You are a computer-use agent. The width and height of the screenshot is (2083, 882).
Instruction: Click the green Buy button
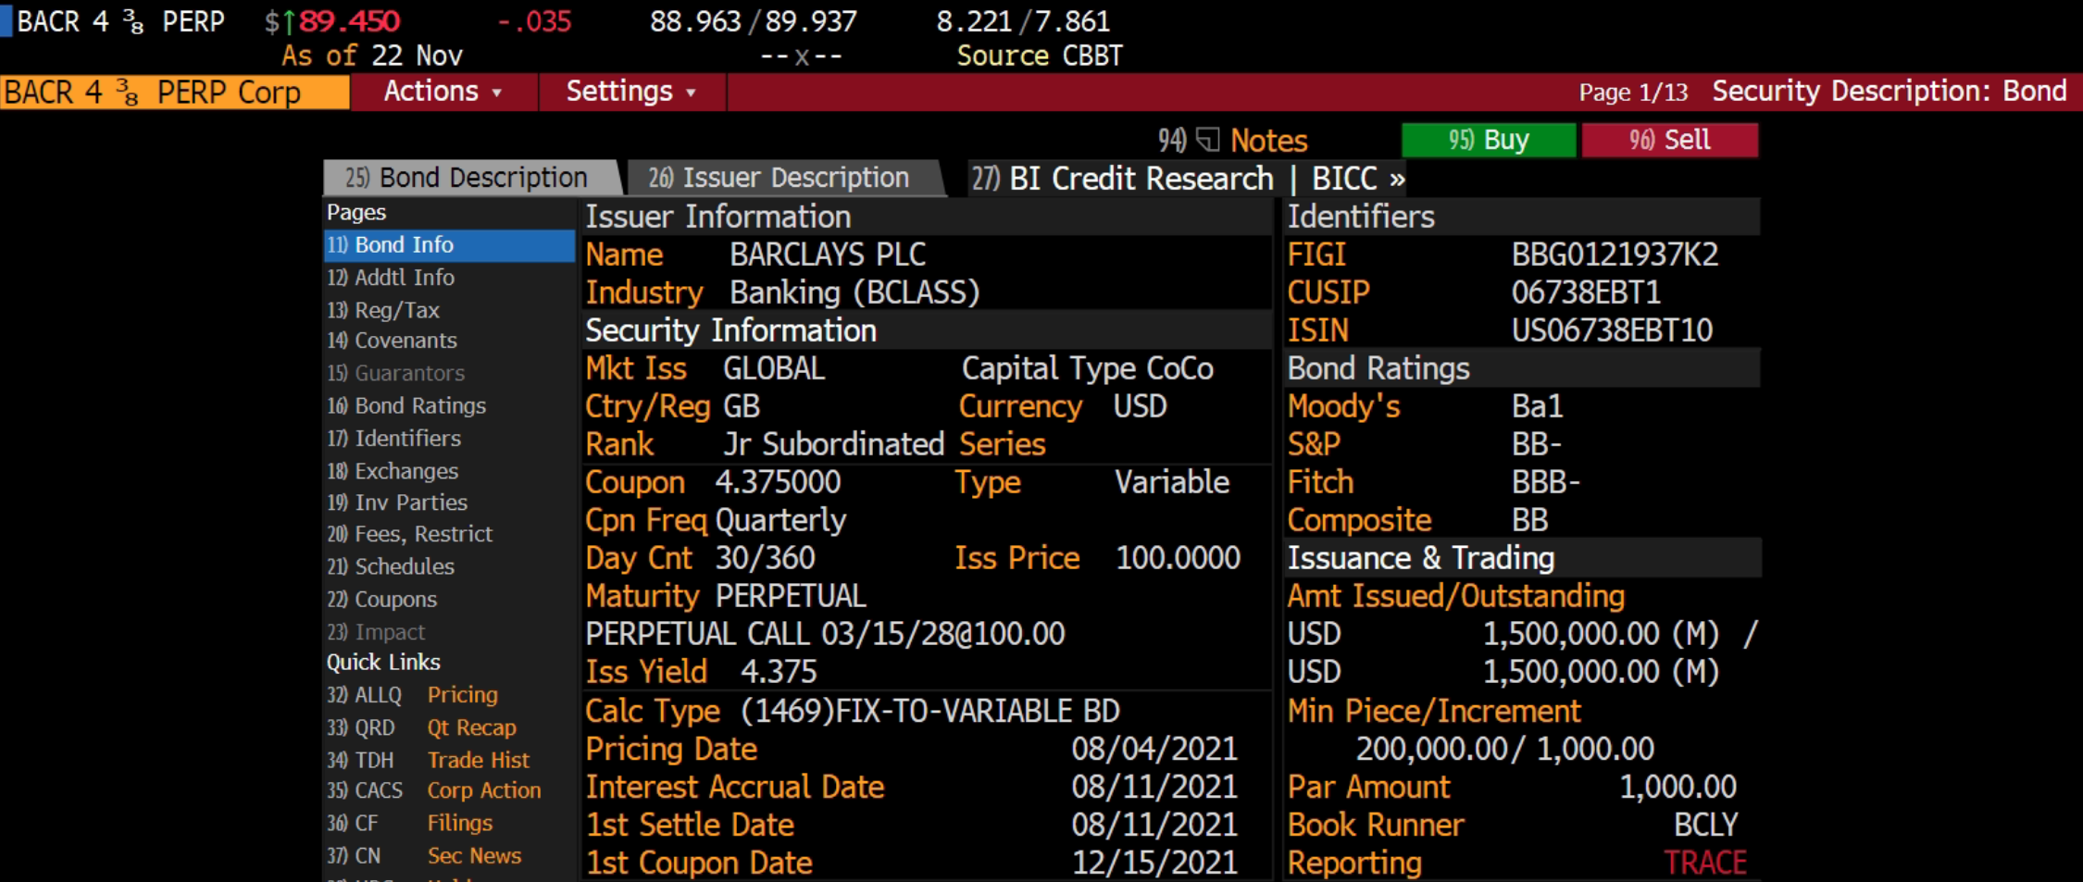[x=1489, y=140]
